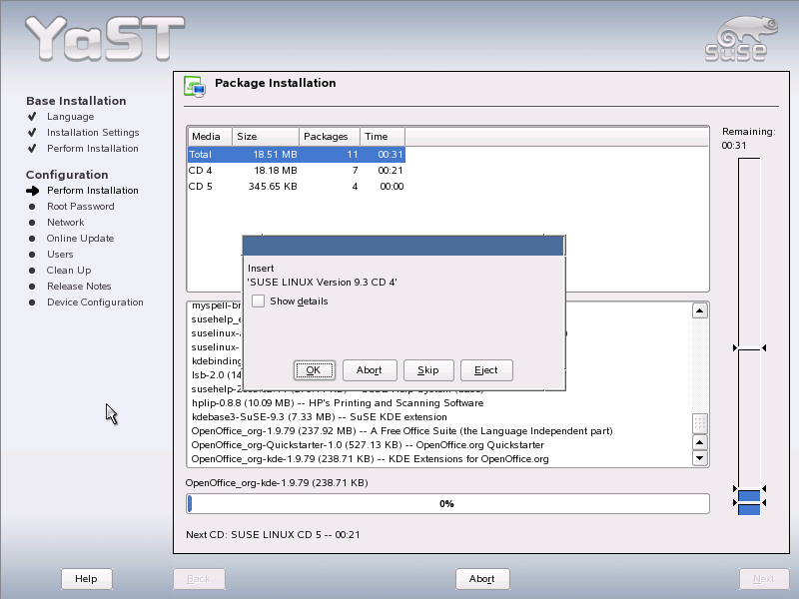Select the CD 4 row in the media table

[x=296, y=170]
